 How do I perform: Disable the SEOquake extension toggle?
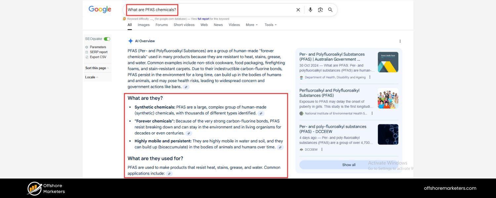pos(106,38)
